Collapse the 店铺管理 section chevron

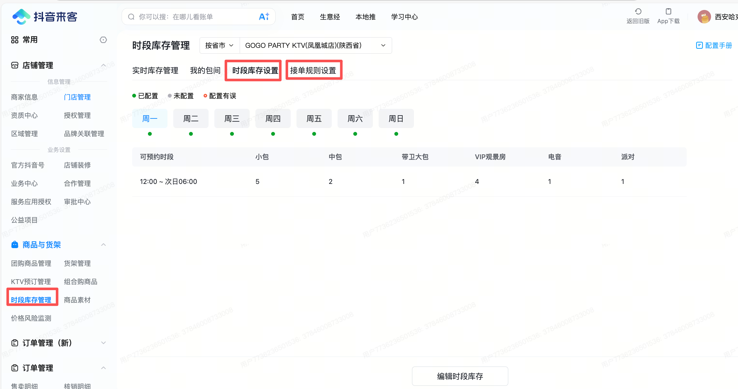103,65
